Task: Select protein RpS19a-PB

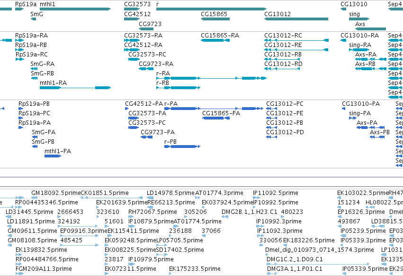Action: (x=20, y=109)
